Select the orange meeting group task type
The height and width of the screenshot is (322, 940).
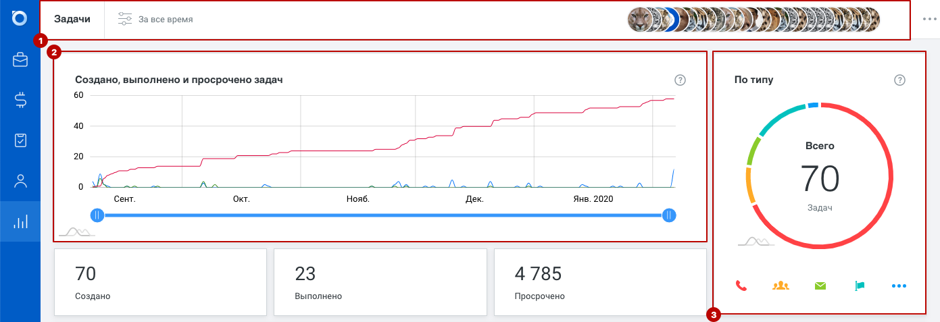781,286
